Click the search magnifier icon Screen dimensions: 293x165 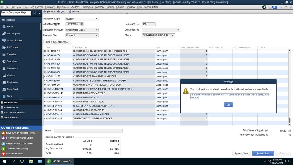point(34,13)
